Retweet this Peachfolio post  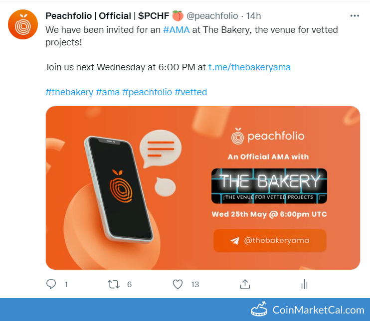pos(114,284)
